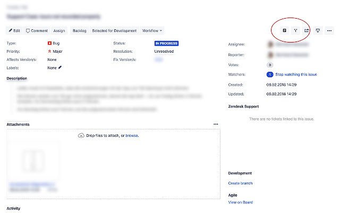340x213 pixels.
Task: Expand the Workflow dropdown
Action: [152, 31]
